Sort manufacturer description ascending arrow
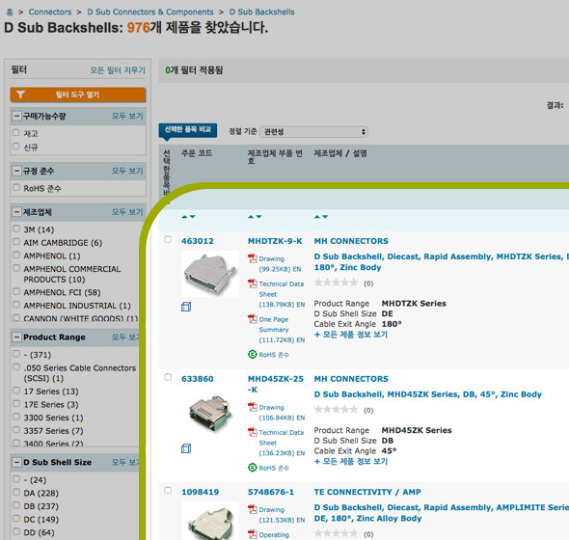The width and height of the screenshot is (569, 540). 317,217
